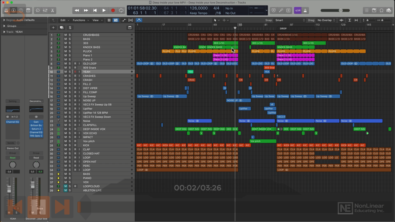
Task: Unmute the ABLETON LIVE track
Action: point(66,190)
